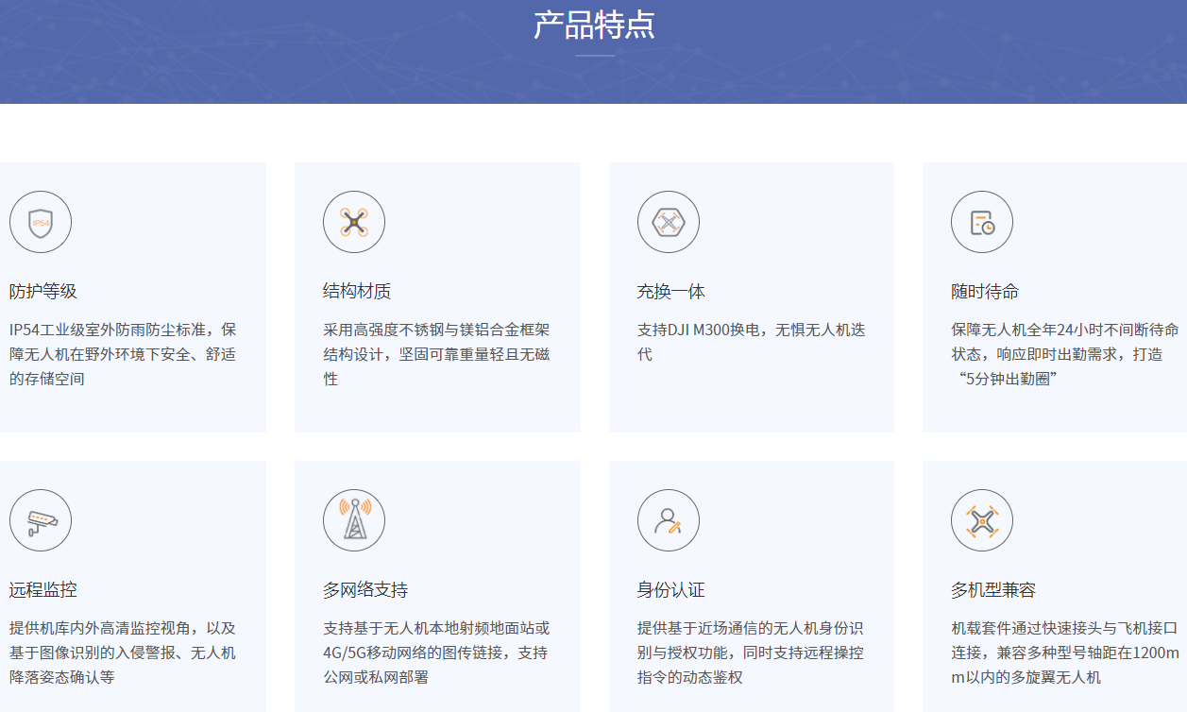This screenshot has height=712, width=1187.
Task: Click the orange multi-model drone icon
Action: tap(982, 520)
